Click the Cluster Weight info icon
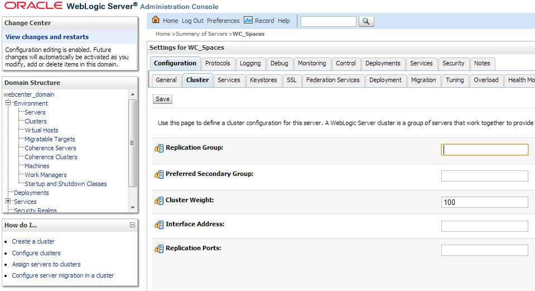 click(159, 201)
